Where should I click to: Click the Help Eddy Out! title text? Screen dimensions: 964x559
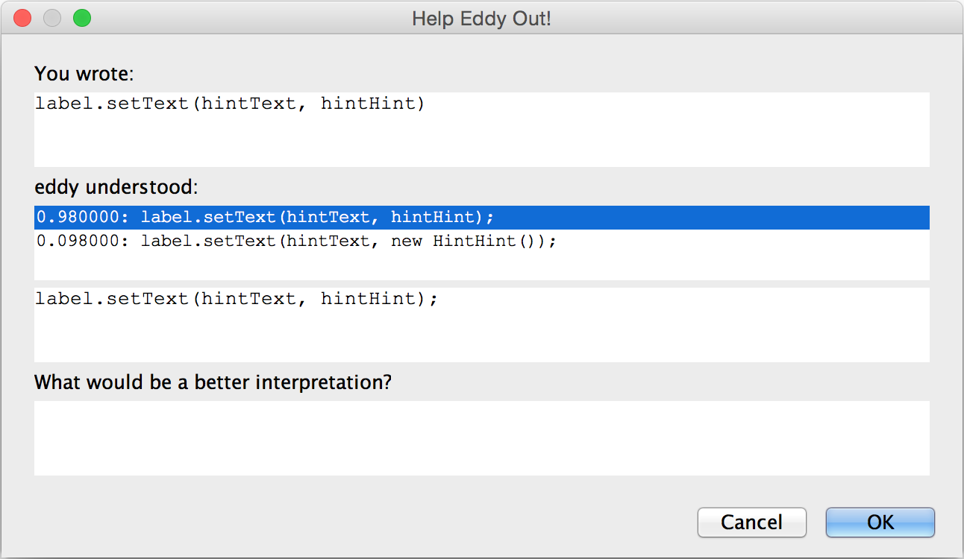[x=481, y=18]
